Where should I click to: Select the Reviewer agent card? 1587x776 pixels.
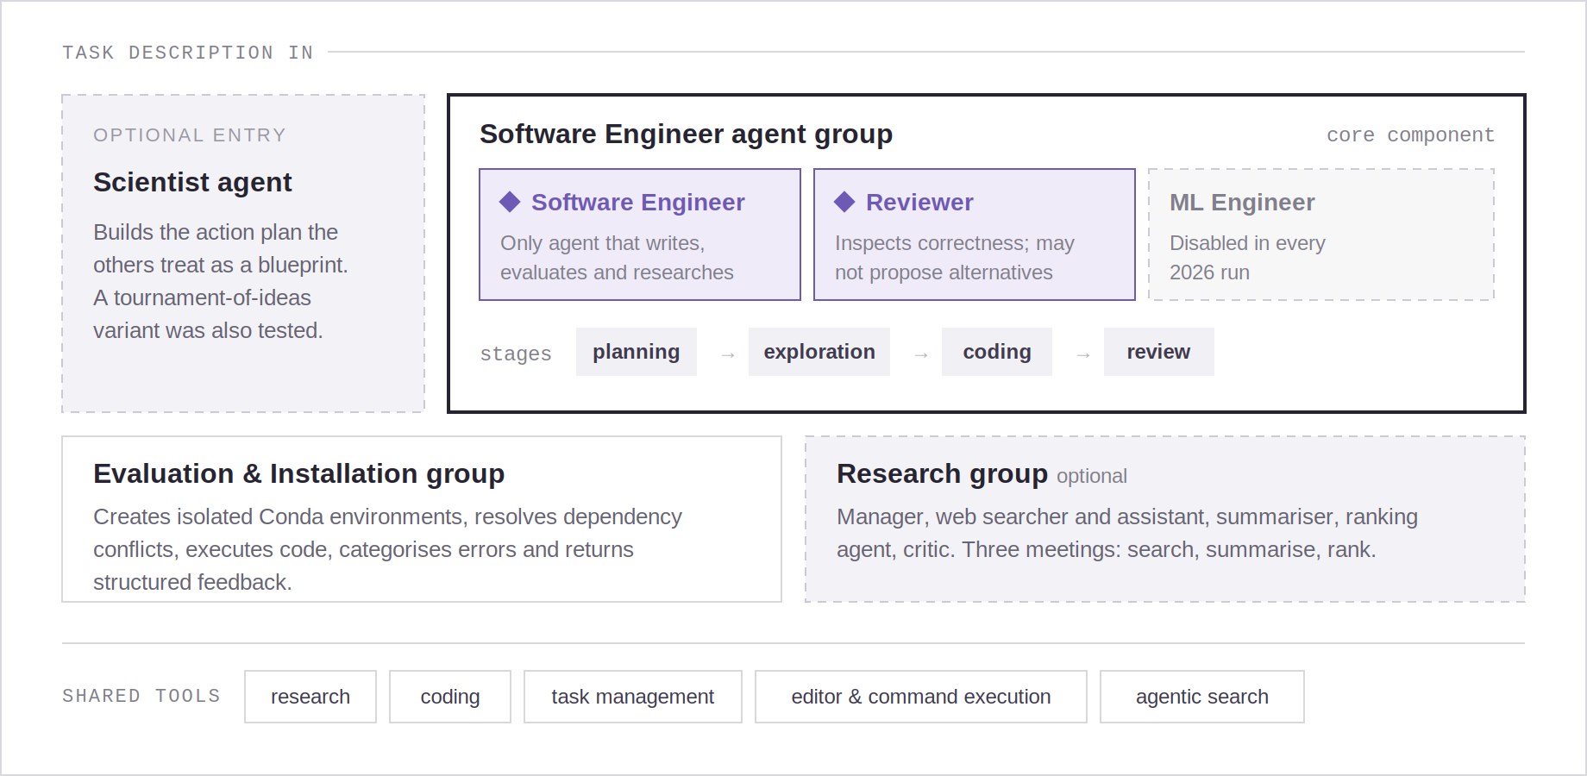click(x=975, y=235)
